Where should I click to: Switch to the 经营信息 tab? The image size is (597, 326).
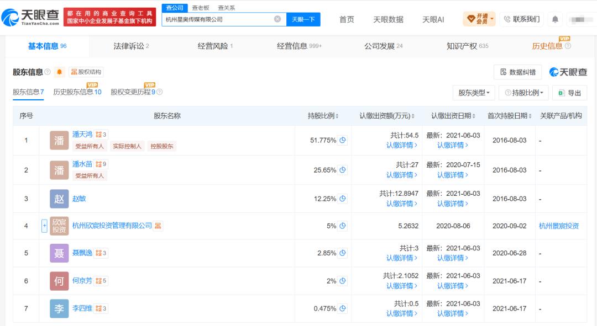299,46
